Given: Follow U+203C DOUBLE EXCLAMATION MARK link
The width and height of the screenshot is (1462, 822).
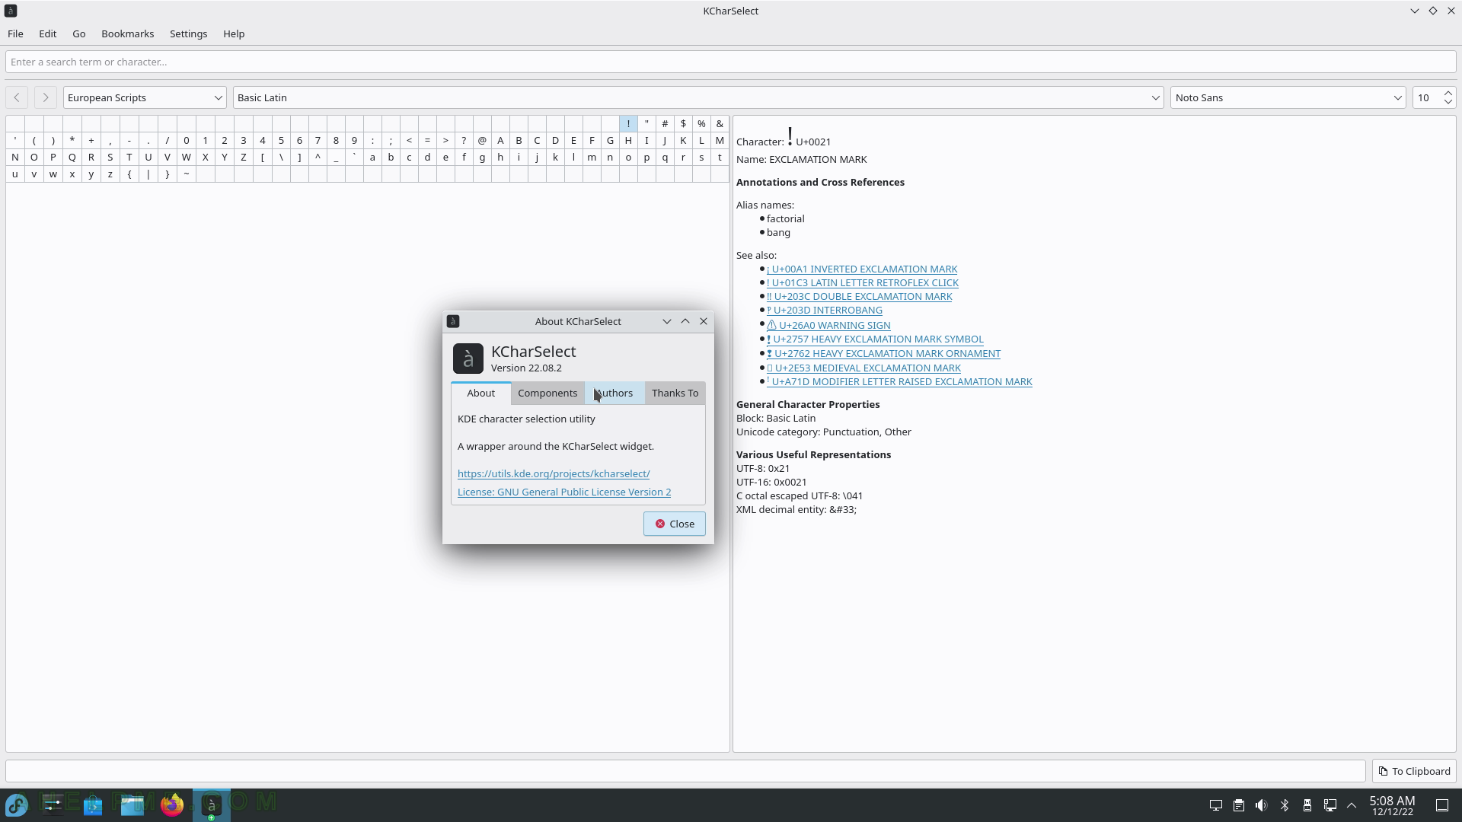Looking at the screenshot, I should click(860, 296).
